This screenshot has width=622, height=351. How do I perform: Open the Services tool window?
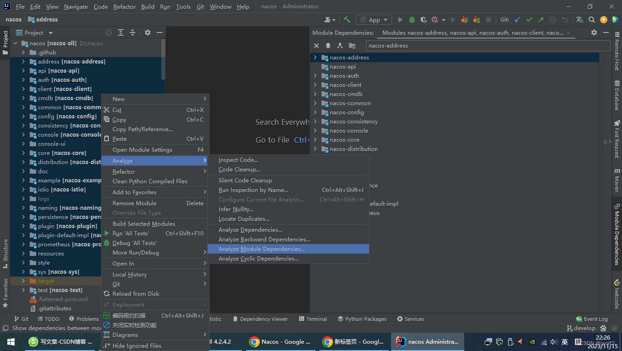(x=410, y=319)
